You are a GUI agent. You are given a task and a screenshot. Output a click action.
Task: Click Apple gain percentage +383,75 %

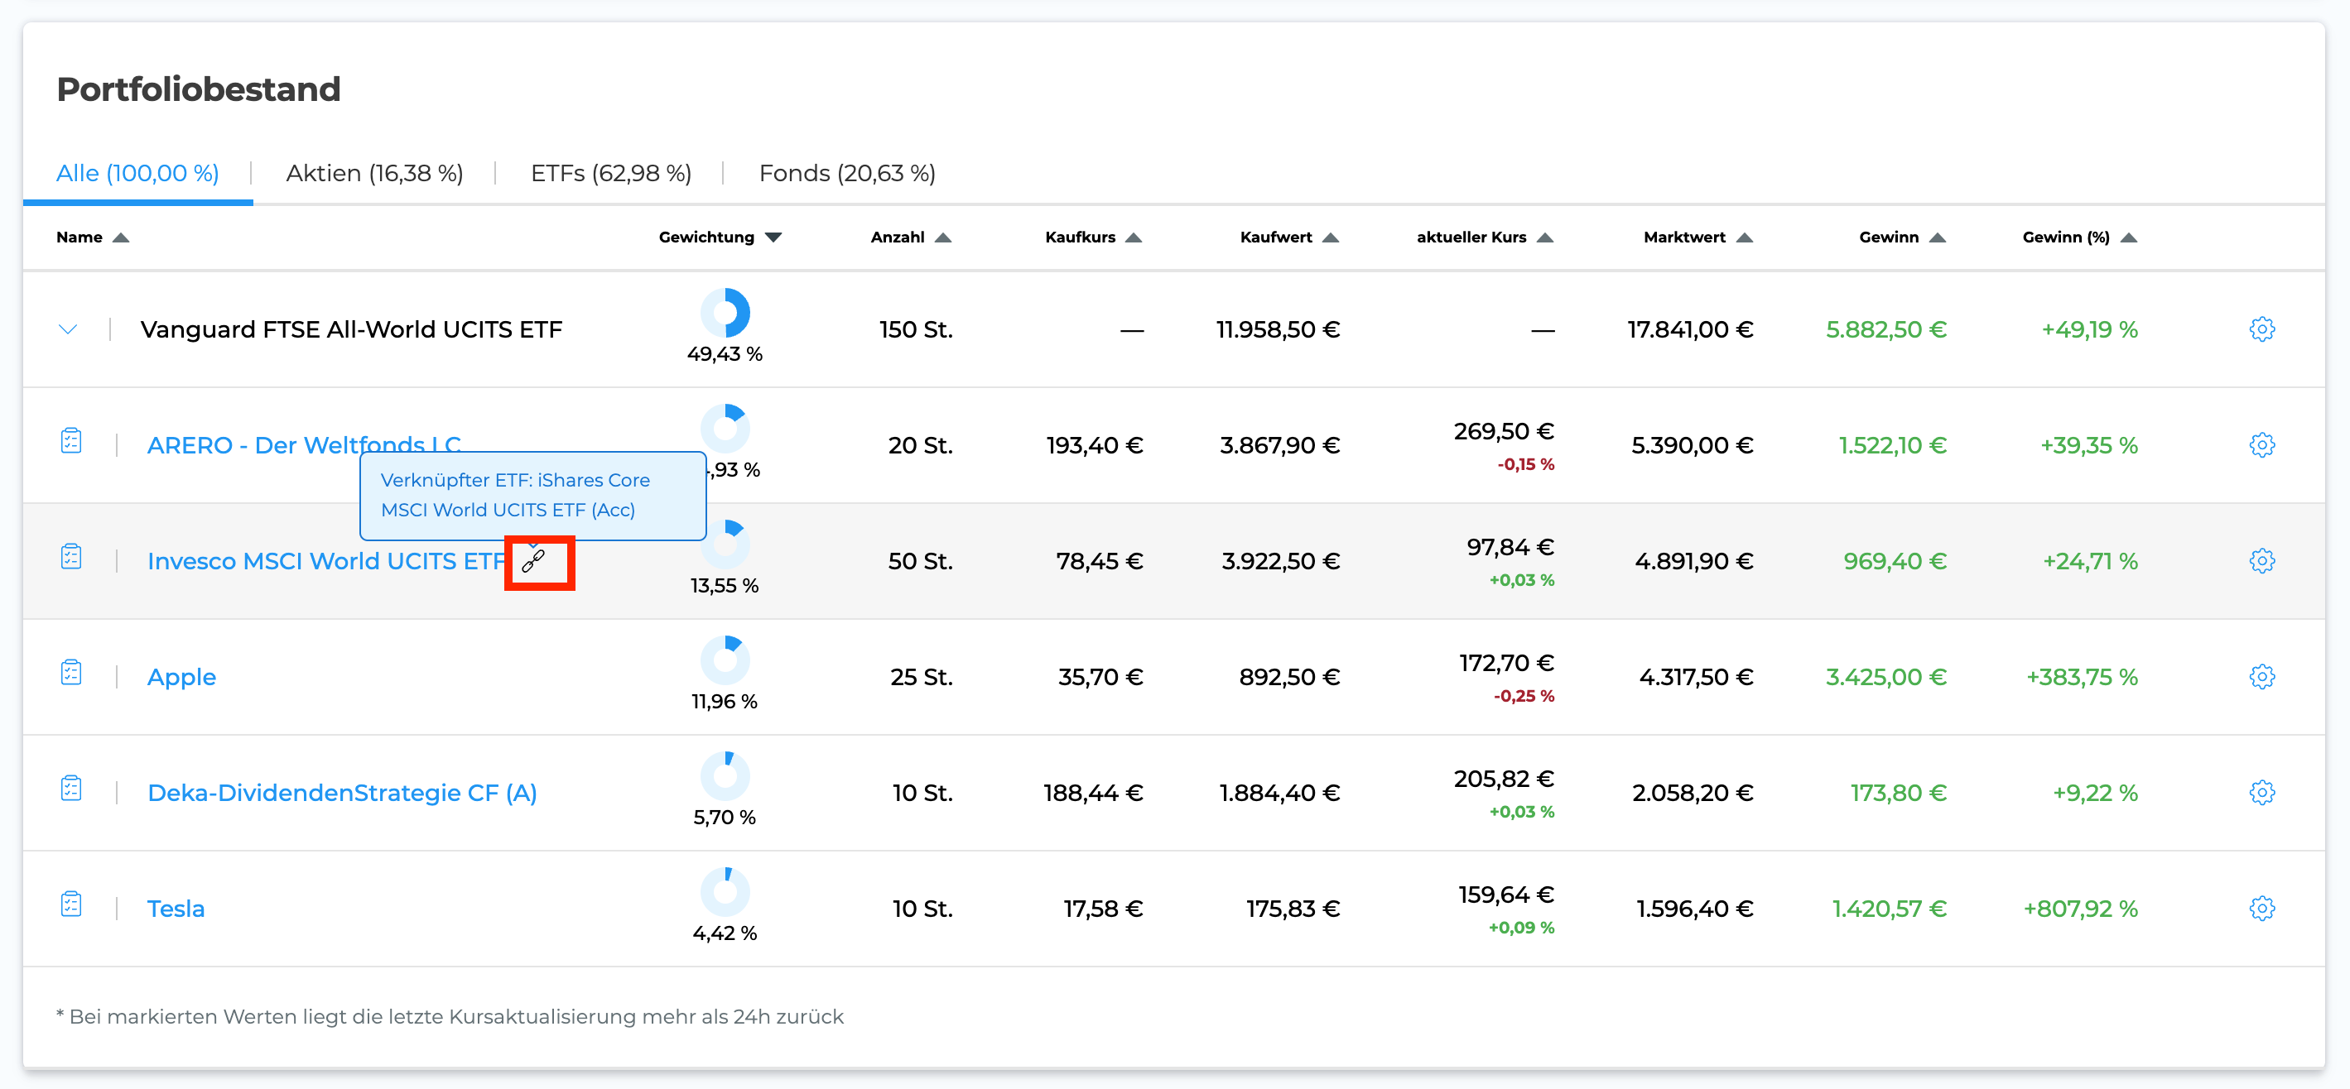(2082, 676)
